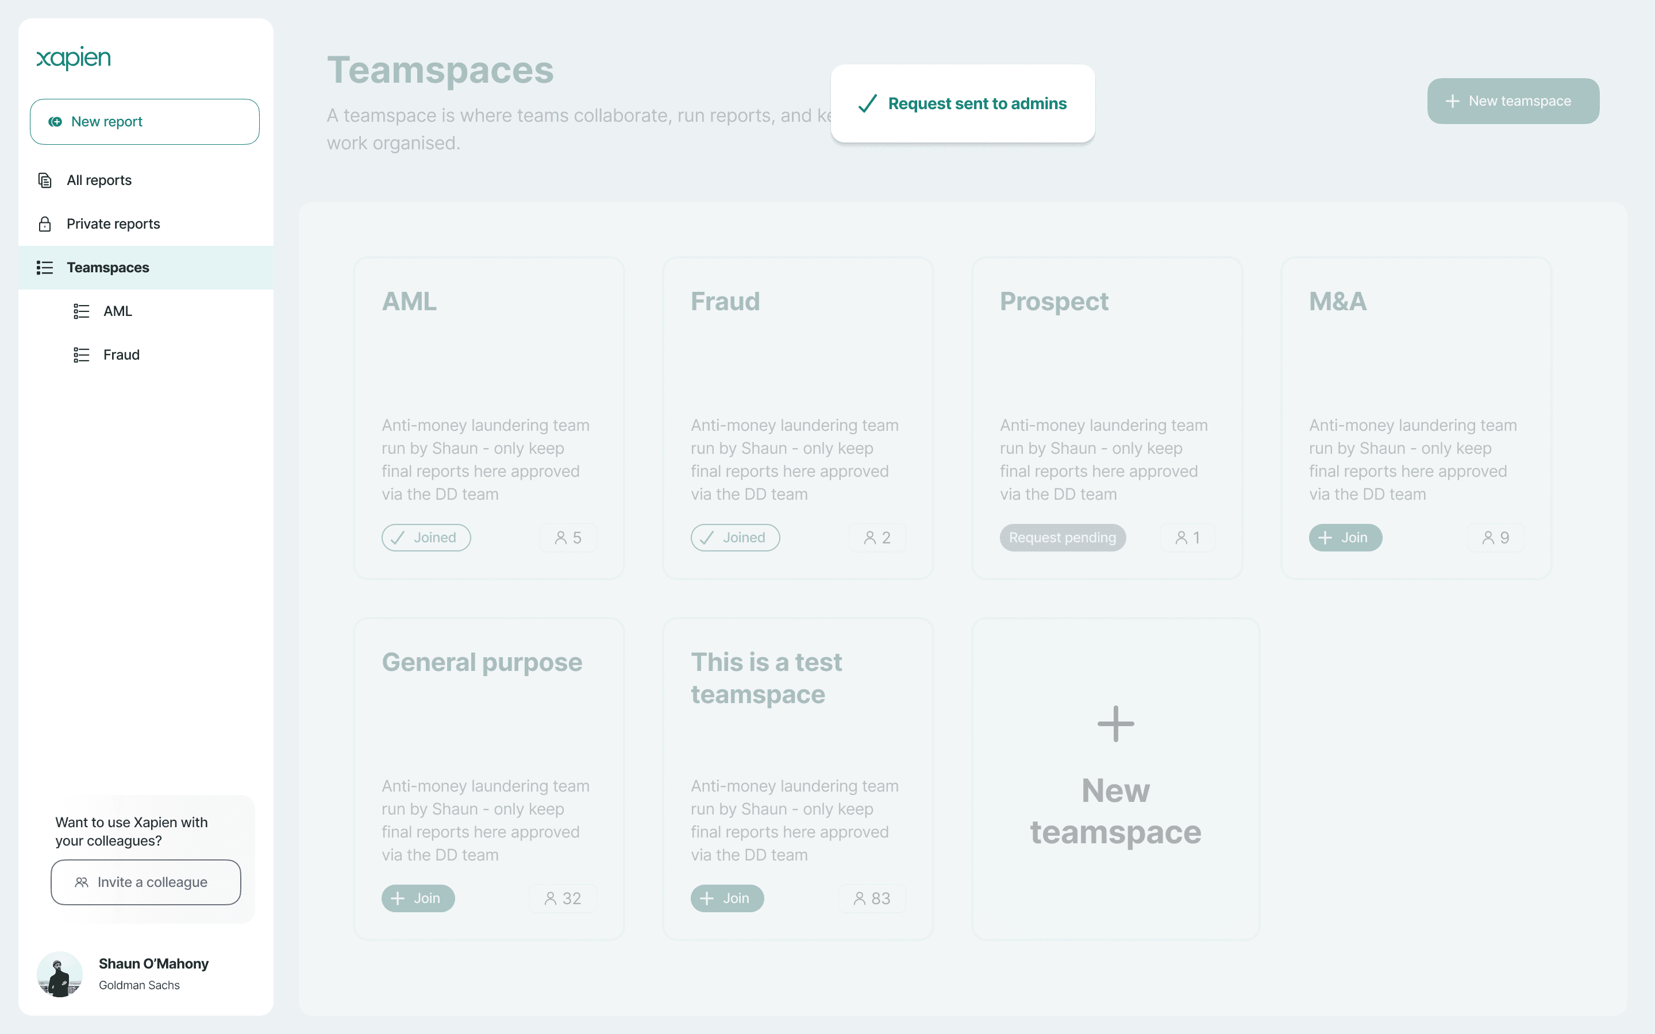Click Invite a colleague button
Screen dimensions: 1655x1034
click(145, 882)
